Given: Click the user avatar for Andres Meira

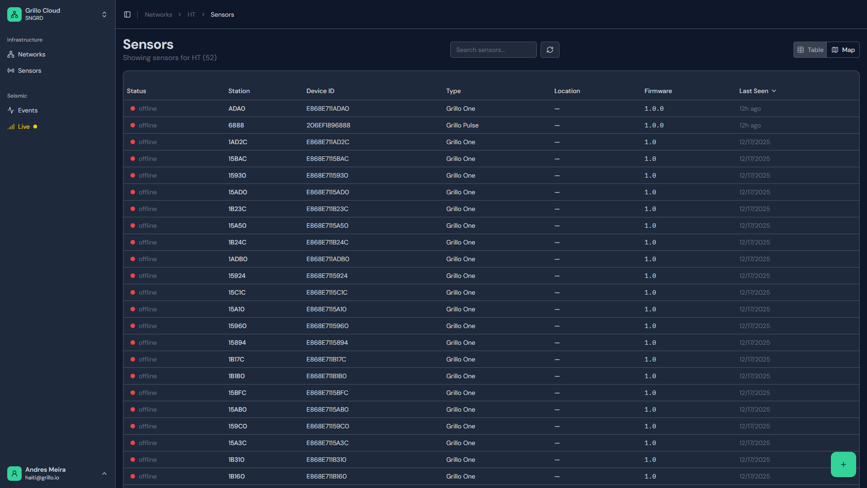Looking at the screenshot, I should tap(14, 473).
